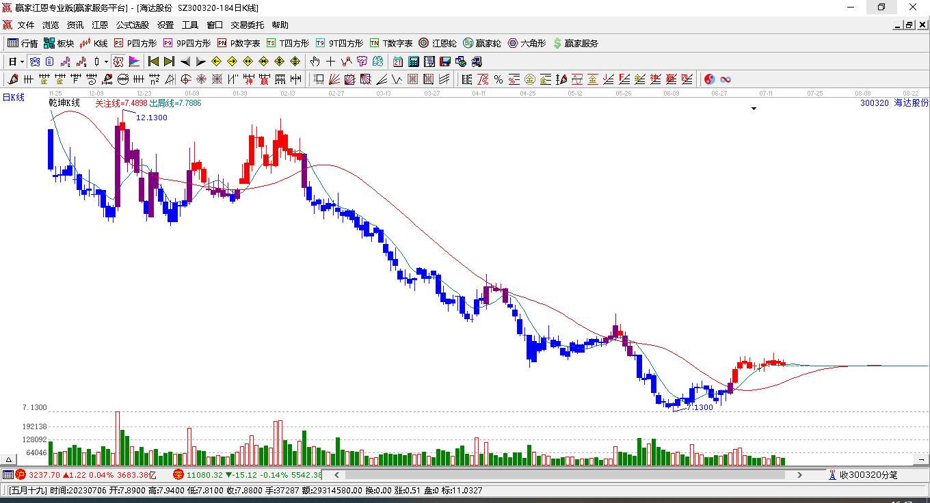The height and width of the screenshot is (503, 930).
Task: Click the yin-yang taiji icon
Action: tap(710, 79)
